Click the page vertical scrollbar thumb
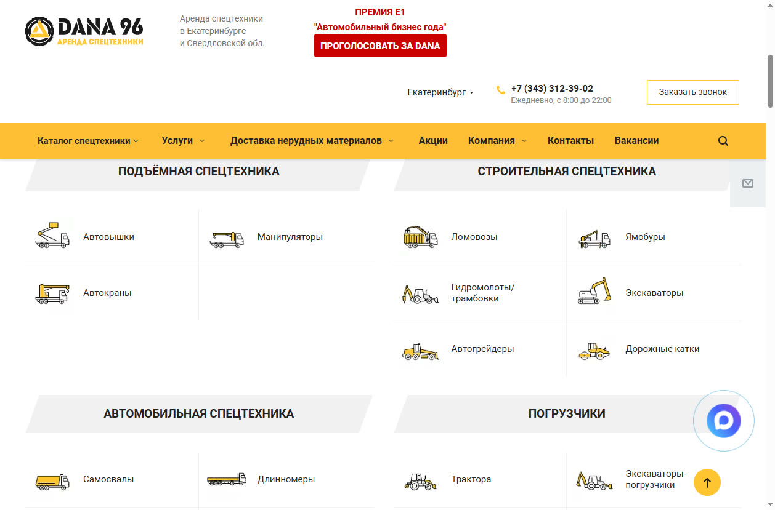The height and width of the screenshot is (510, 775). (x=770, y=81)
